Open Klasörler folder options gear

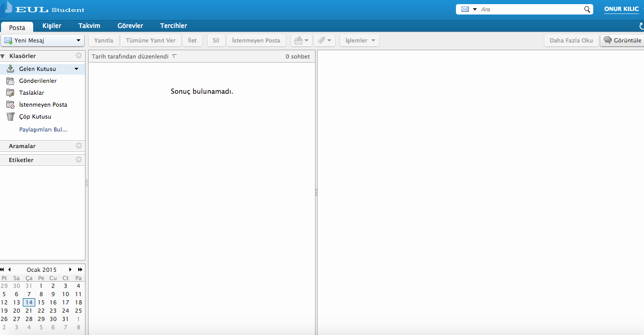click(x=79, y=55)
